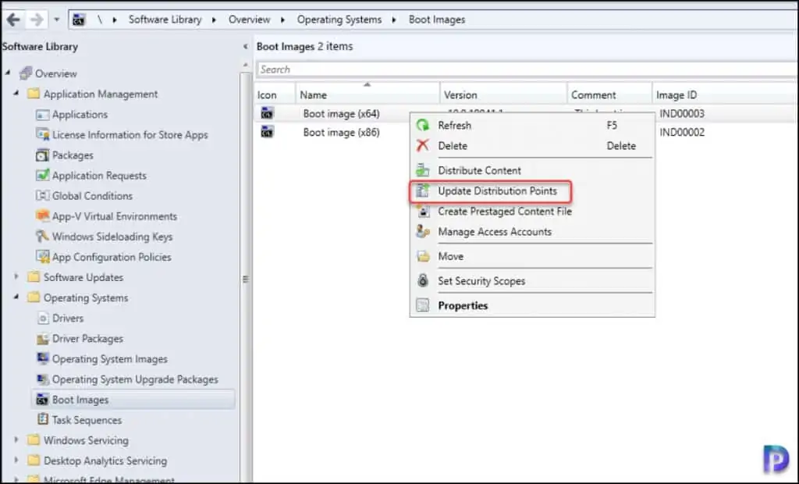
Task: Select Distribute Content menu entry
Action: [479, 171]
